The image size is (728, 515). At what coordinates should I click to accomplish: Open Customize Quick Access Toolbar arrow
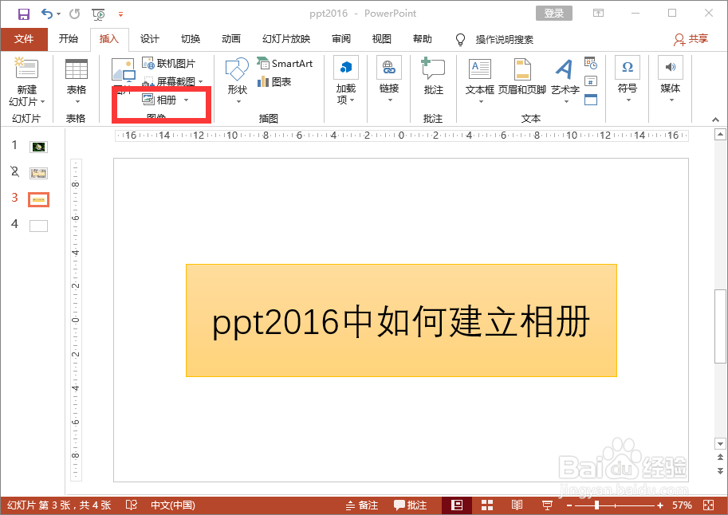tap(120, 14)
